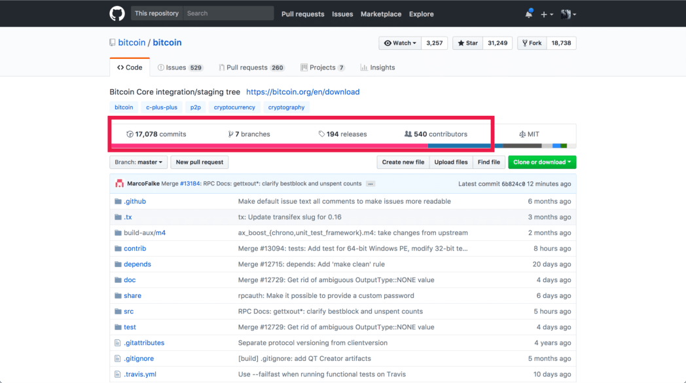Open the Watch dropdown
This screenshot has height=383, width=686.
(x=400, y=43)
